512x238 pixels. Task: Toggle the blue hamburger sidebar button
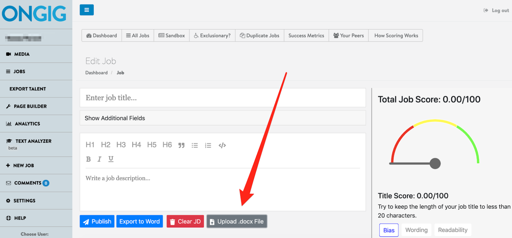click(87, 10)
